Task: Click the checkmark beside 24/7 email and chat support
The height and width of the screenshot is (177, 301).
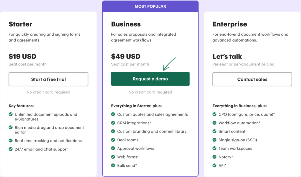Action: [11, 149]
